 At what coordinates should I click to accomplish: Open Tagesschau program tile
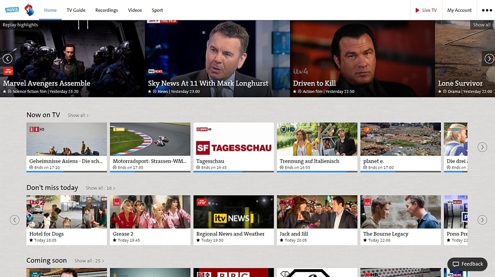click(x=234, y=147)
